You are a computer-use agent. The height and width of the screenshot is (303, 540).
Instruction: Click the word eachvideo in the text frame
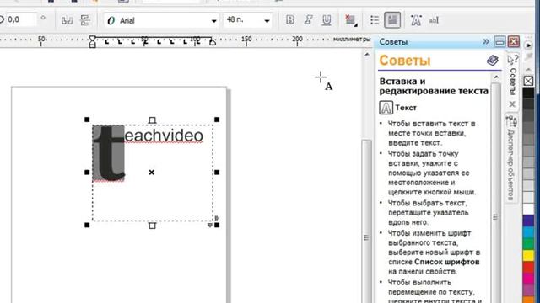coord(164,136)
